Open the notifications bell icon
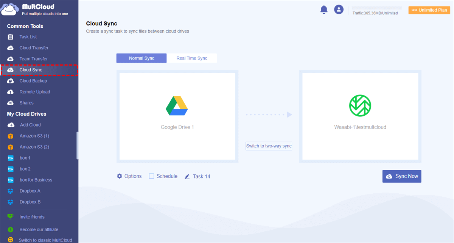 [x=324, y=10]
